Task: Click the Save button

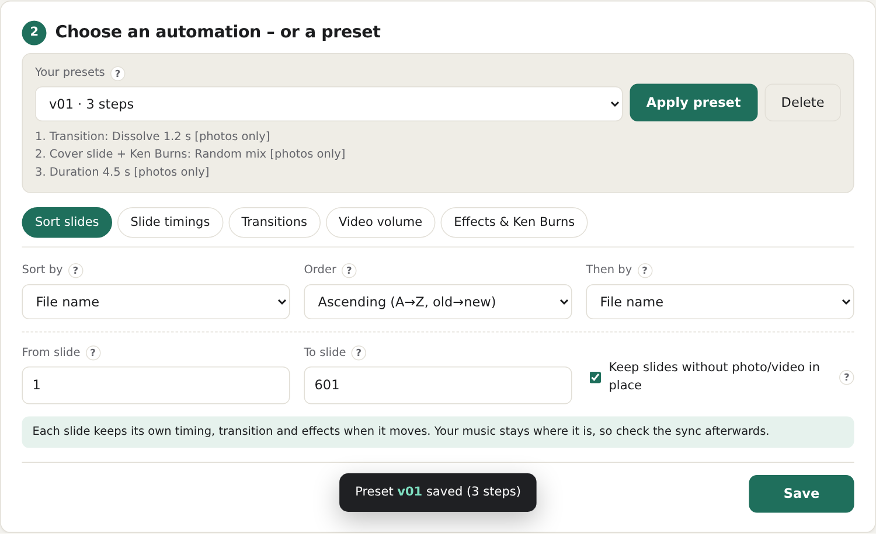Action: (x=801, y=494)
